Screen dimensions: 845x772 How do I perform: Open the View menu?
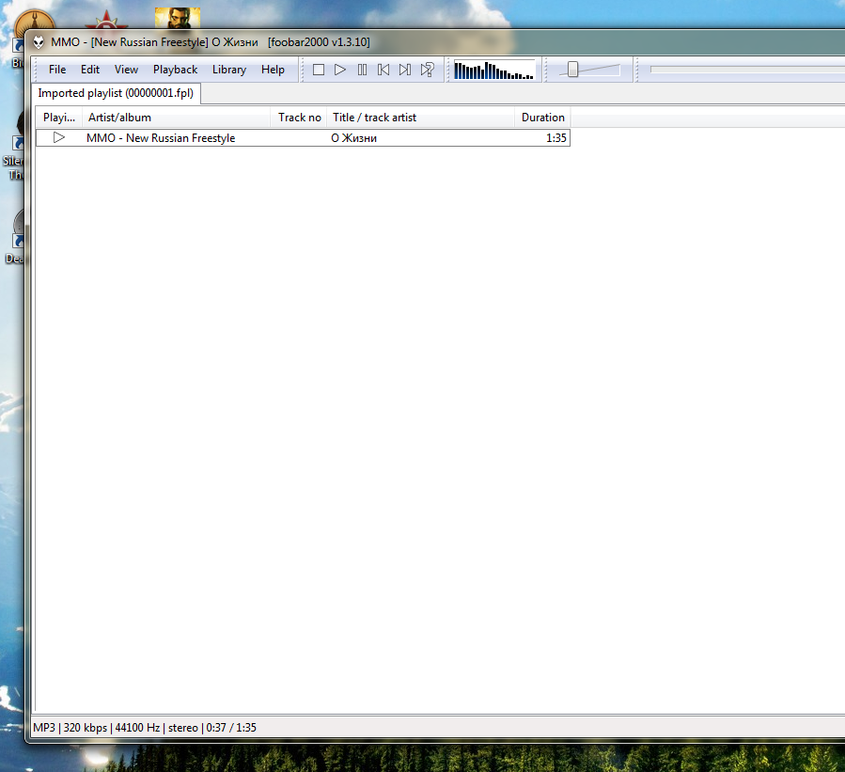point(126,70)
